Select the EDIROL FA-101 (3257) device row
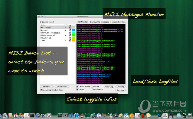 pos(57,33)
